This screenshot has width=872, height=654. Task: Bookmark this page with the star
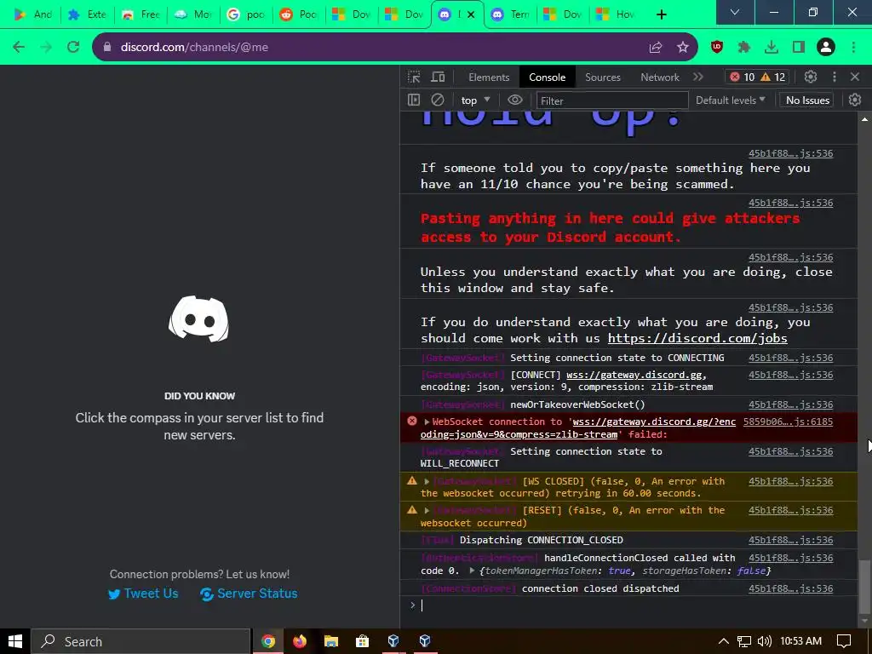[x=683, y=48]
